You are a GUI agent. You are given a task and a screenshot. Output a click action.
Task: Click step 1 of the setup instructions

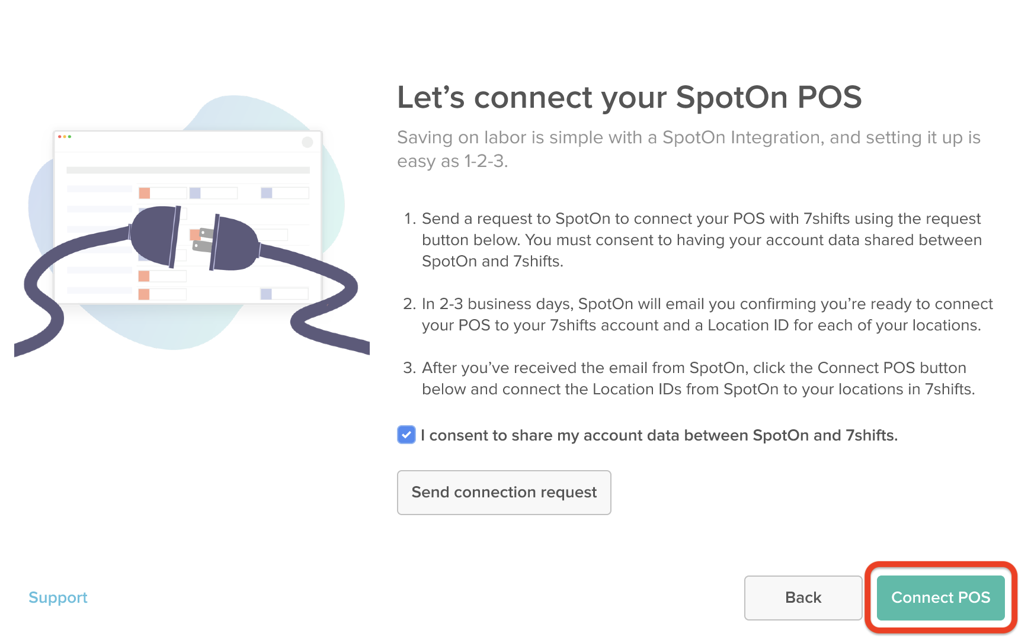tap(699, 239)
